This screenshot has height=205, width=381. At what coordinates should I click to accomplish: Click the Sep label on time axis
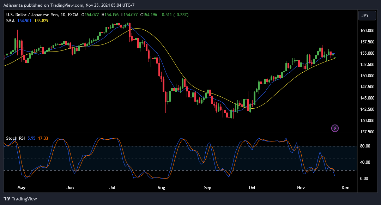click(x=208, y=188)
